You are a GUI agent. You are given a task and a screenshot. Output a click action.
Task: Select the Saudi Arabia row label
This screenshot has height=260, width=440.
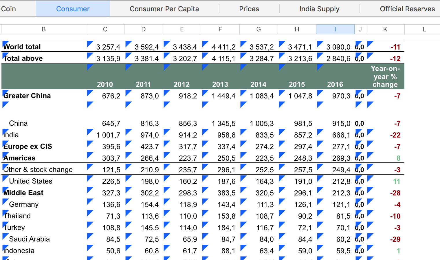click(x=29, y=239)
